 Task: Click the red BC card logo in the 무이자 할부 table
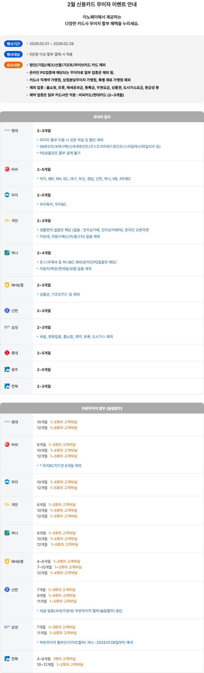coord(7,169)
